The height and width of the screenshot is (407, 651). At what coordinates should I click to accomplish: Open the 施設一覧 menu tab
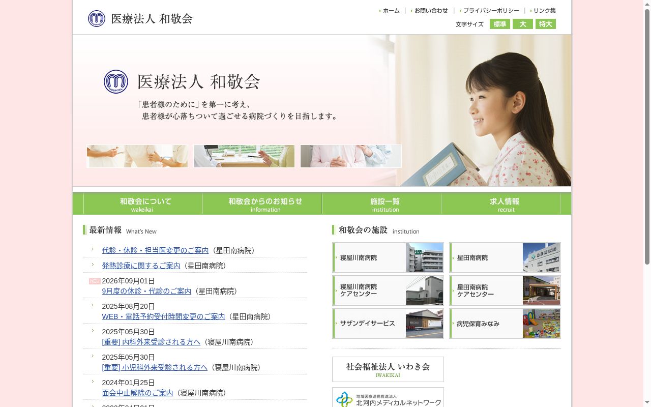point(382,204)
